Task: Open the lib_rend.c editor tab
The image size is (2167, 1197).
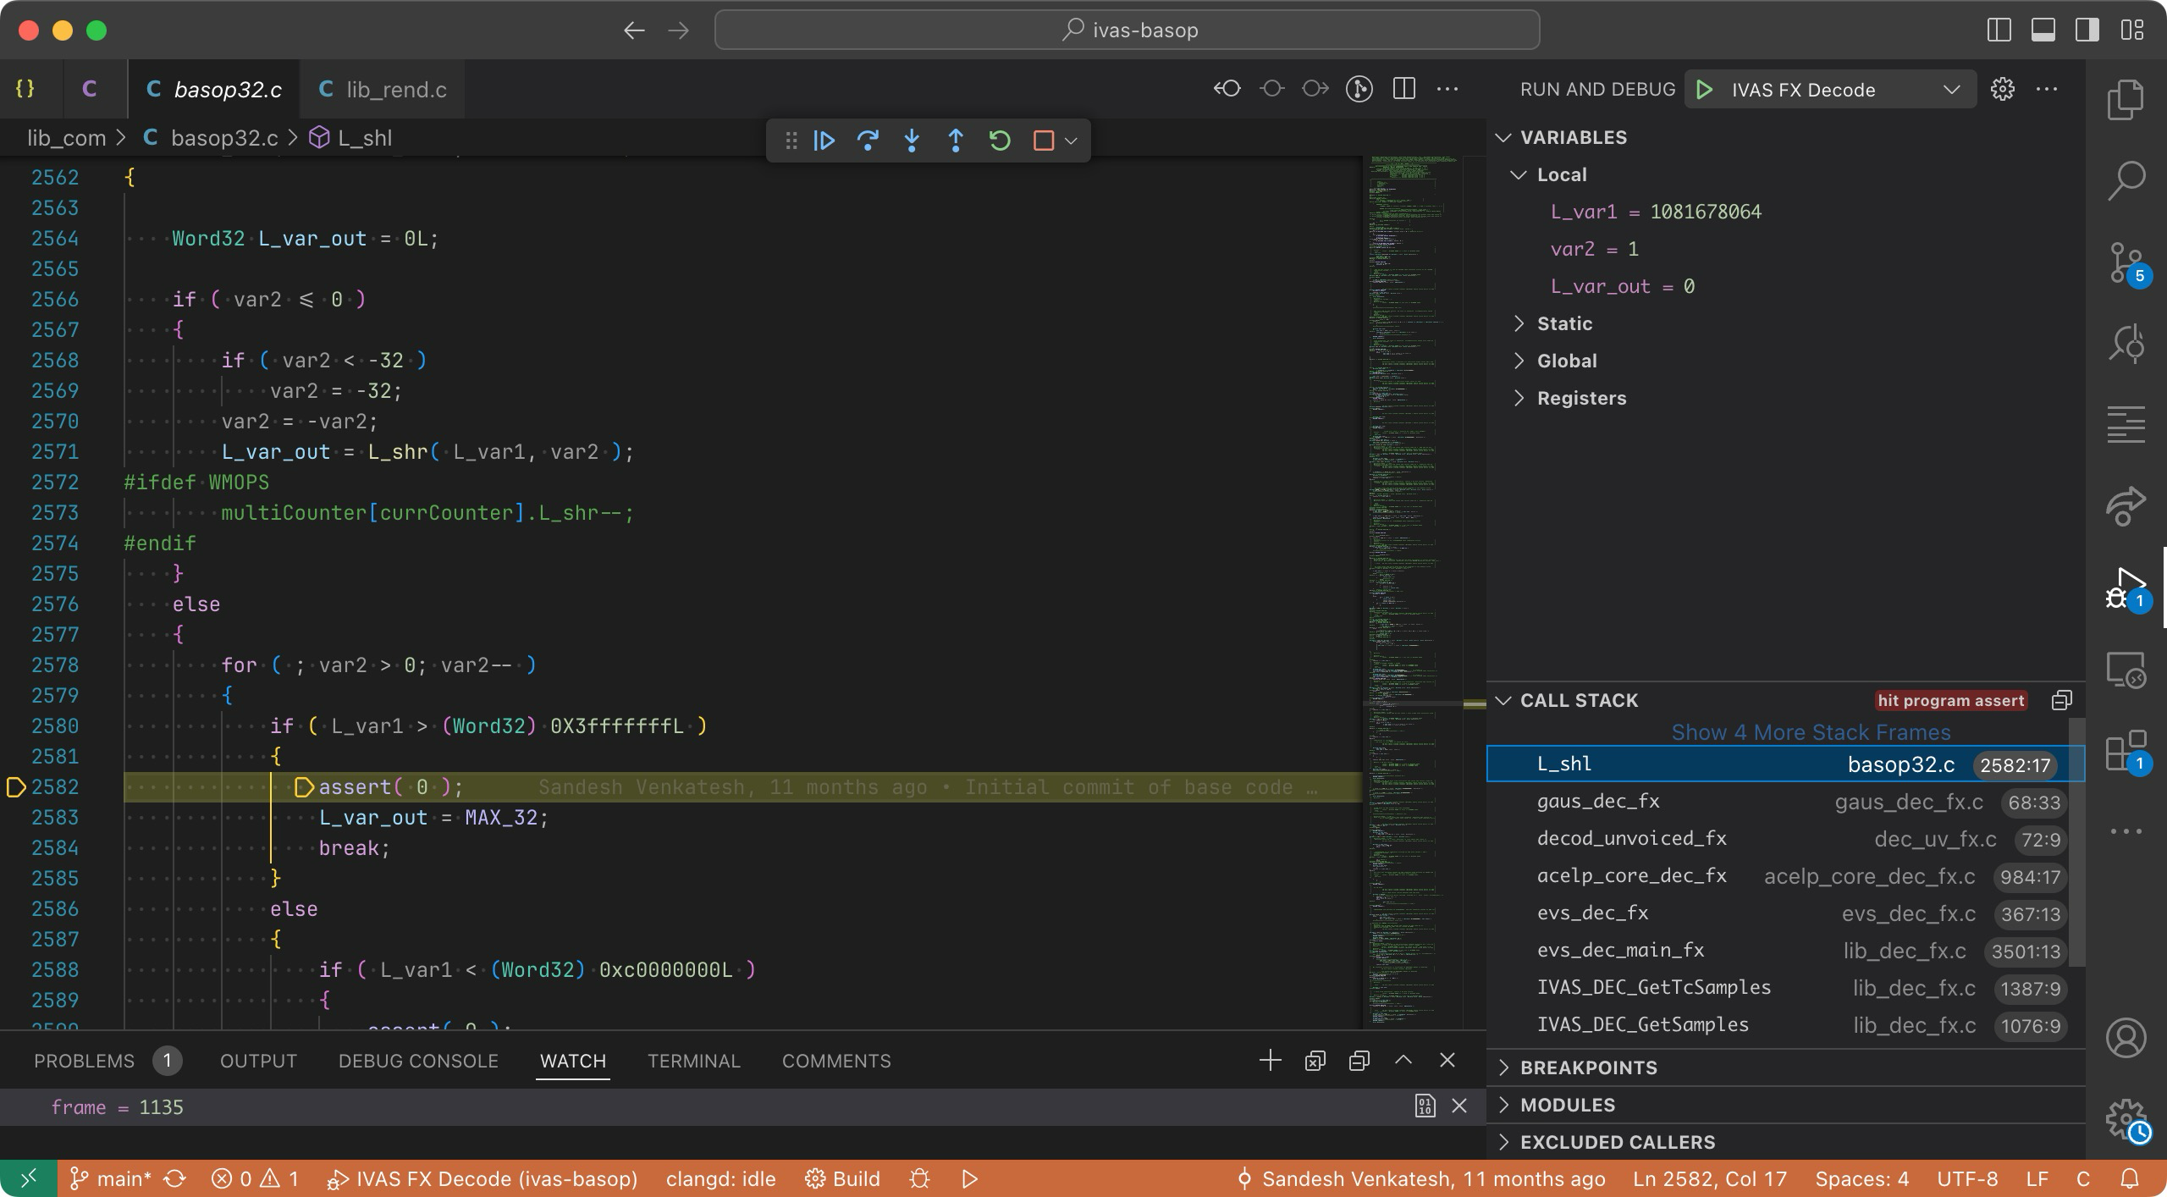Action: [x=395, y=90]
